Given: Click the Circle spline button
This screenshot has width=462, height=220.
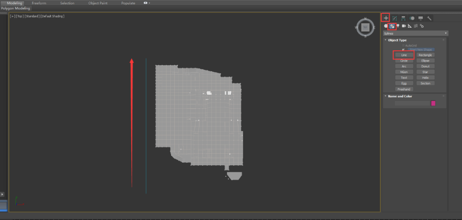Looking at the screenshot, I should click(x=404, y=61).
